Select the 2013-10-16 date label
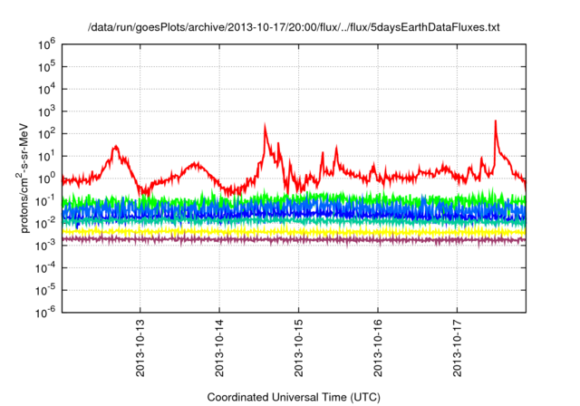Image resolution: width=580 pixels, height=406 pixels. click(378, 348)
